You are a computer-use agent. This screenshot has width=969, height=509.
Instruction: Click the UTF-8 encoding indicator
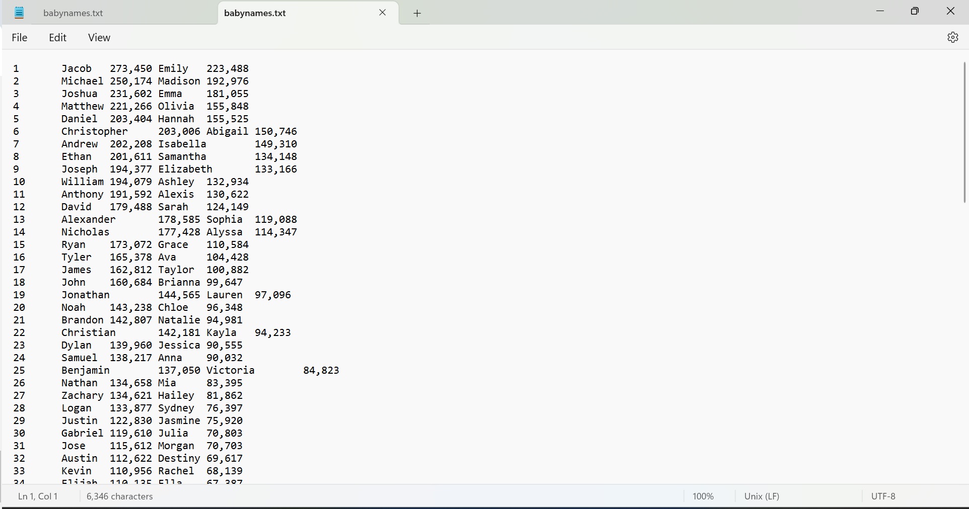(x=883, y=496)
